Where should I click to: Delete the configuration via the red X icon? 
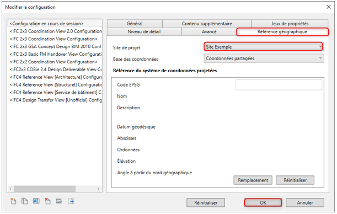[x=47, y=201]
